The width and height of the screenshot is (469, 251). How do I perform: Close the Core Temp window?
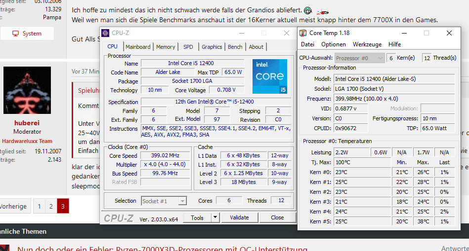coord(449,33)
